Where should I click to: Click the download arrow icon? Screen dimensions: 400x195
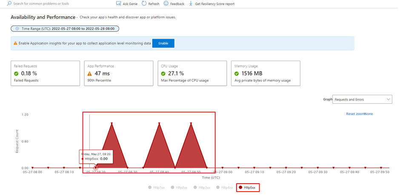(x=191, y=3)
